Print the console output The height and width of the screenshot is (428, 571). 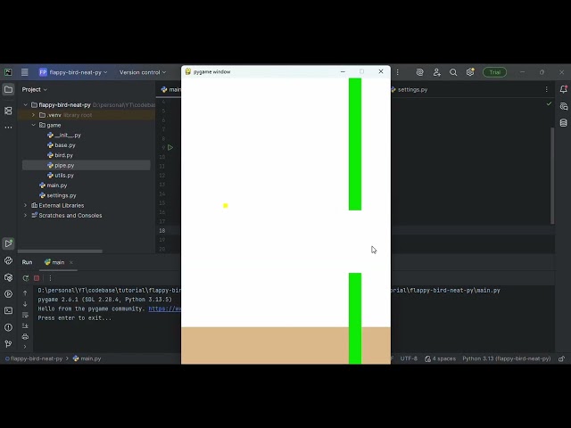pyautogui.click(x=25, y=337)
